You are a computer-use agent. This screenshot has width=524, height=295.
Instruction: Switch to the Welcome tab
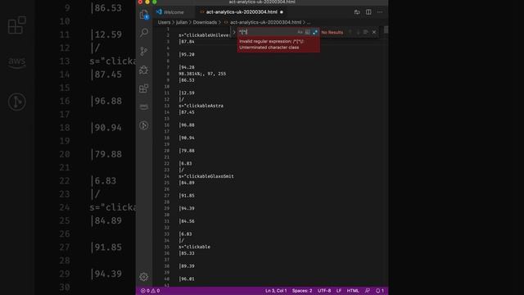[x=174, y=12]
